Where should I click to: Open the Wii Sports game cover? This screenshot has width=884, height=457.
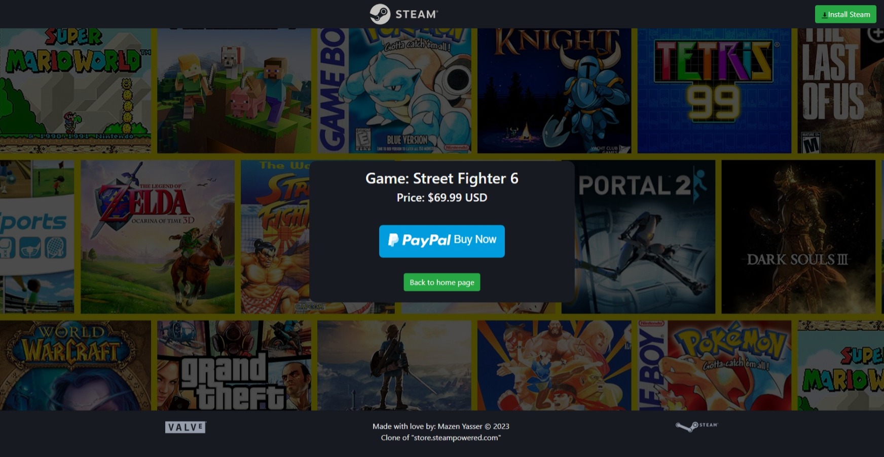(37, 237)
